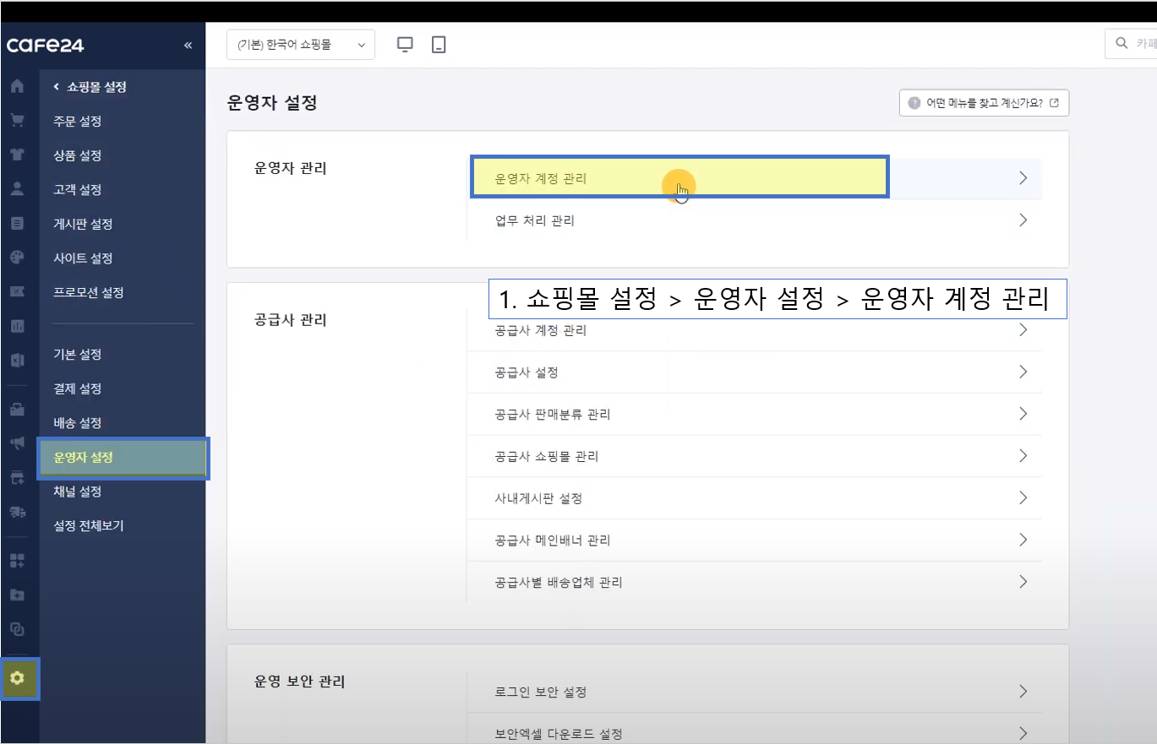Open the gear settings icon at the rail bottom

click(x=18, y=678)
